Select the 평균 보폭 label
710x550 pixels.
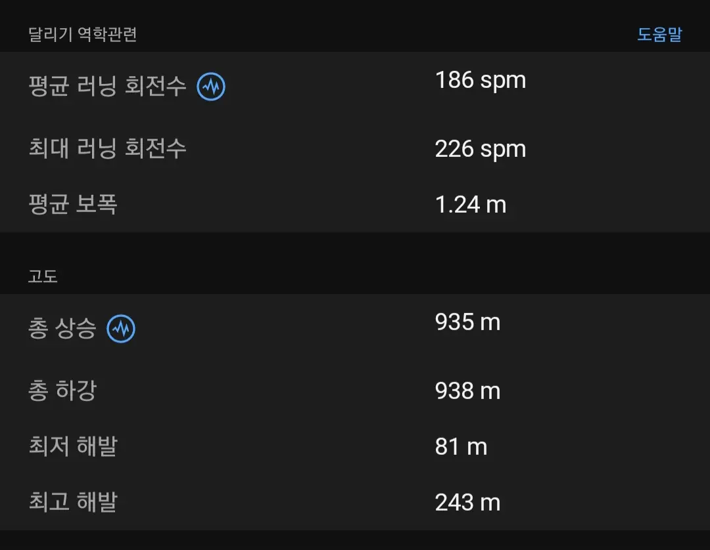(x=73, y=205)
